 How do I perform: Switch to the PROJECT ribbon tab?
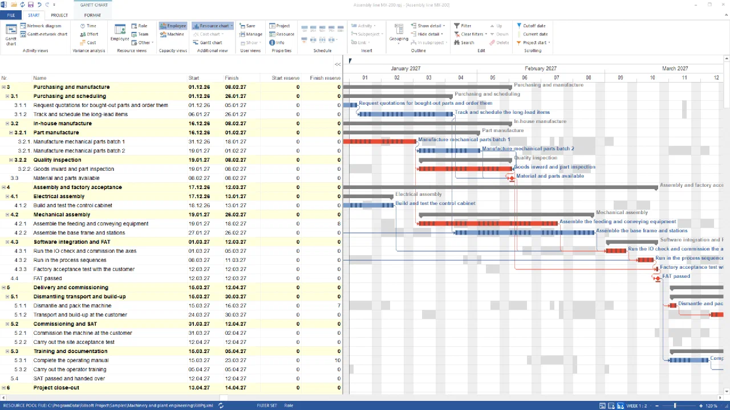(x=59, y=15)
